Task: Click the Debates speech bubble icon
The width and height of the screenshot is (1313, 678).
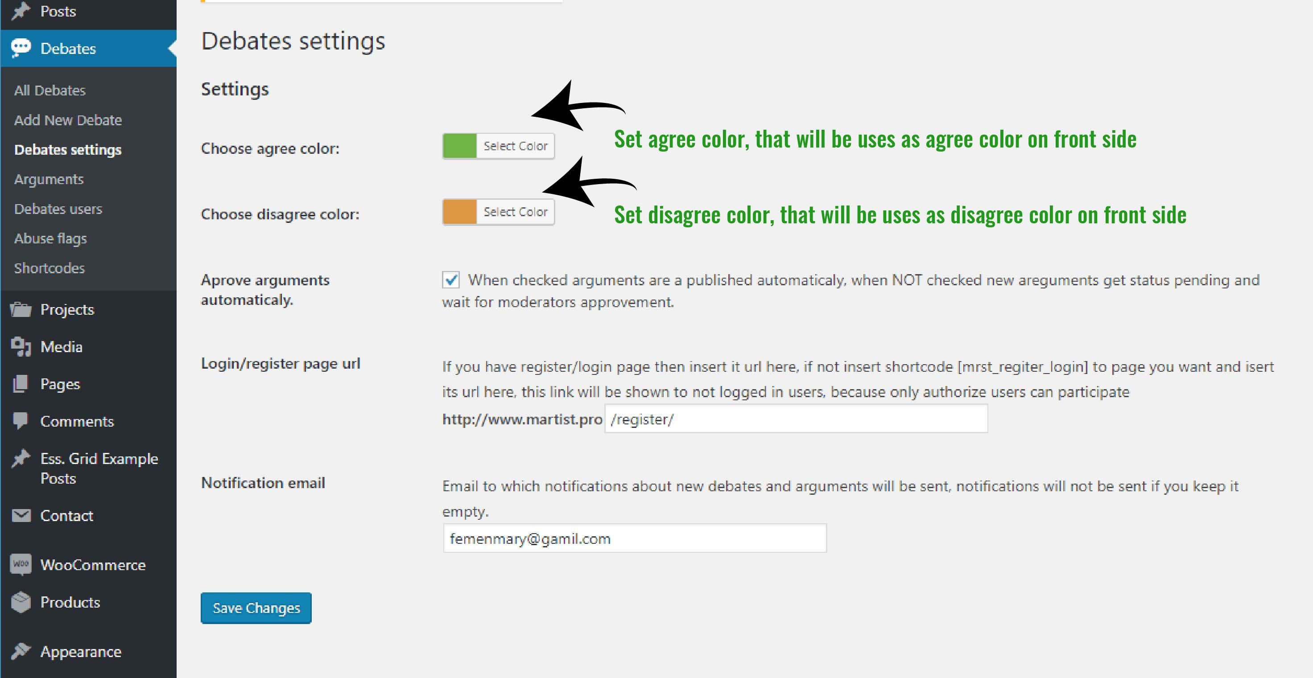Action: (x=21, y=48)
